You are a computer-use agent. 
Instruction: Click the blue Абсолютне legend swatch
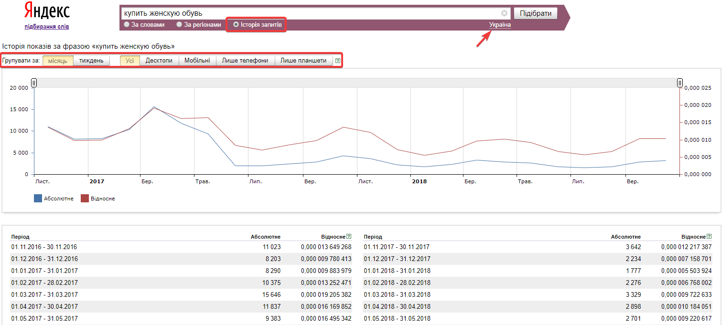38,198
